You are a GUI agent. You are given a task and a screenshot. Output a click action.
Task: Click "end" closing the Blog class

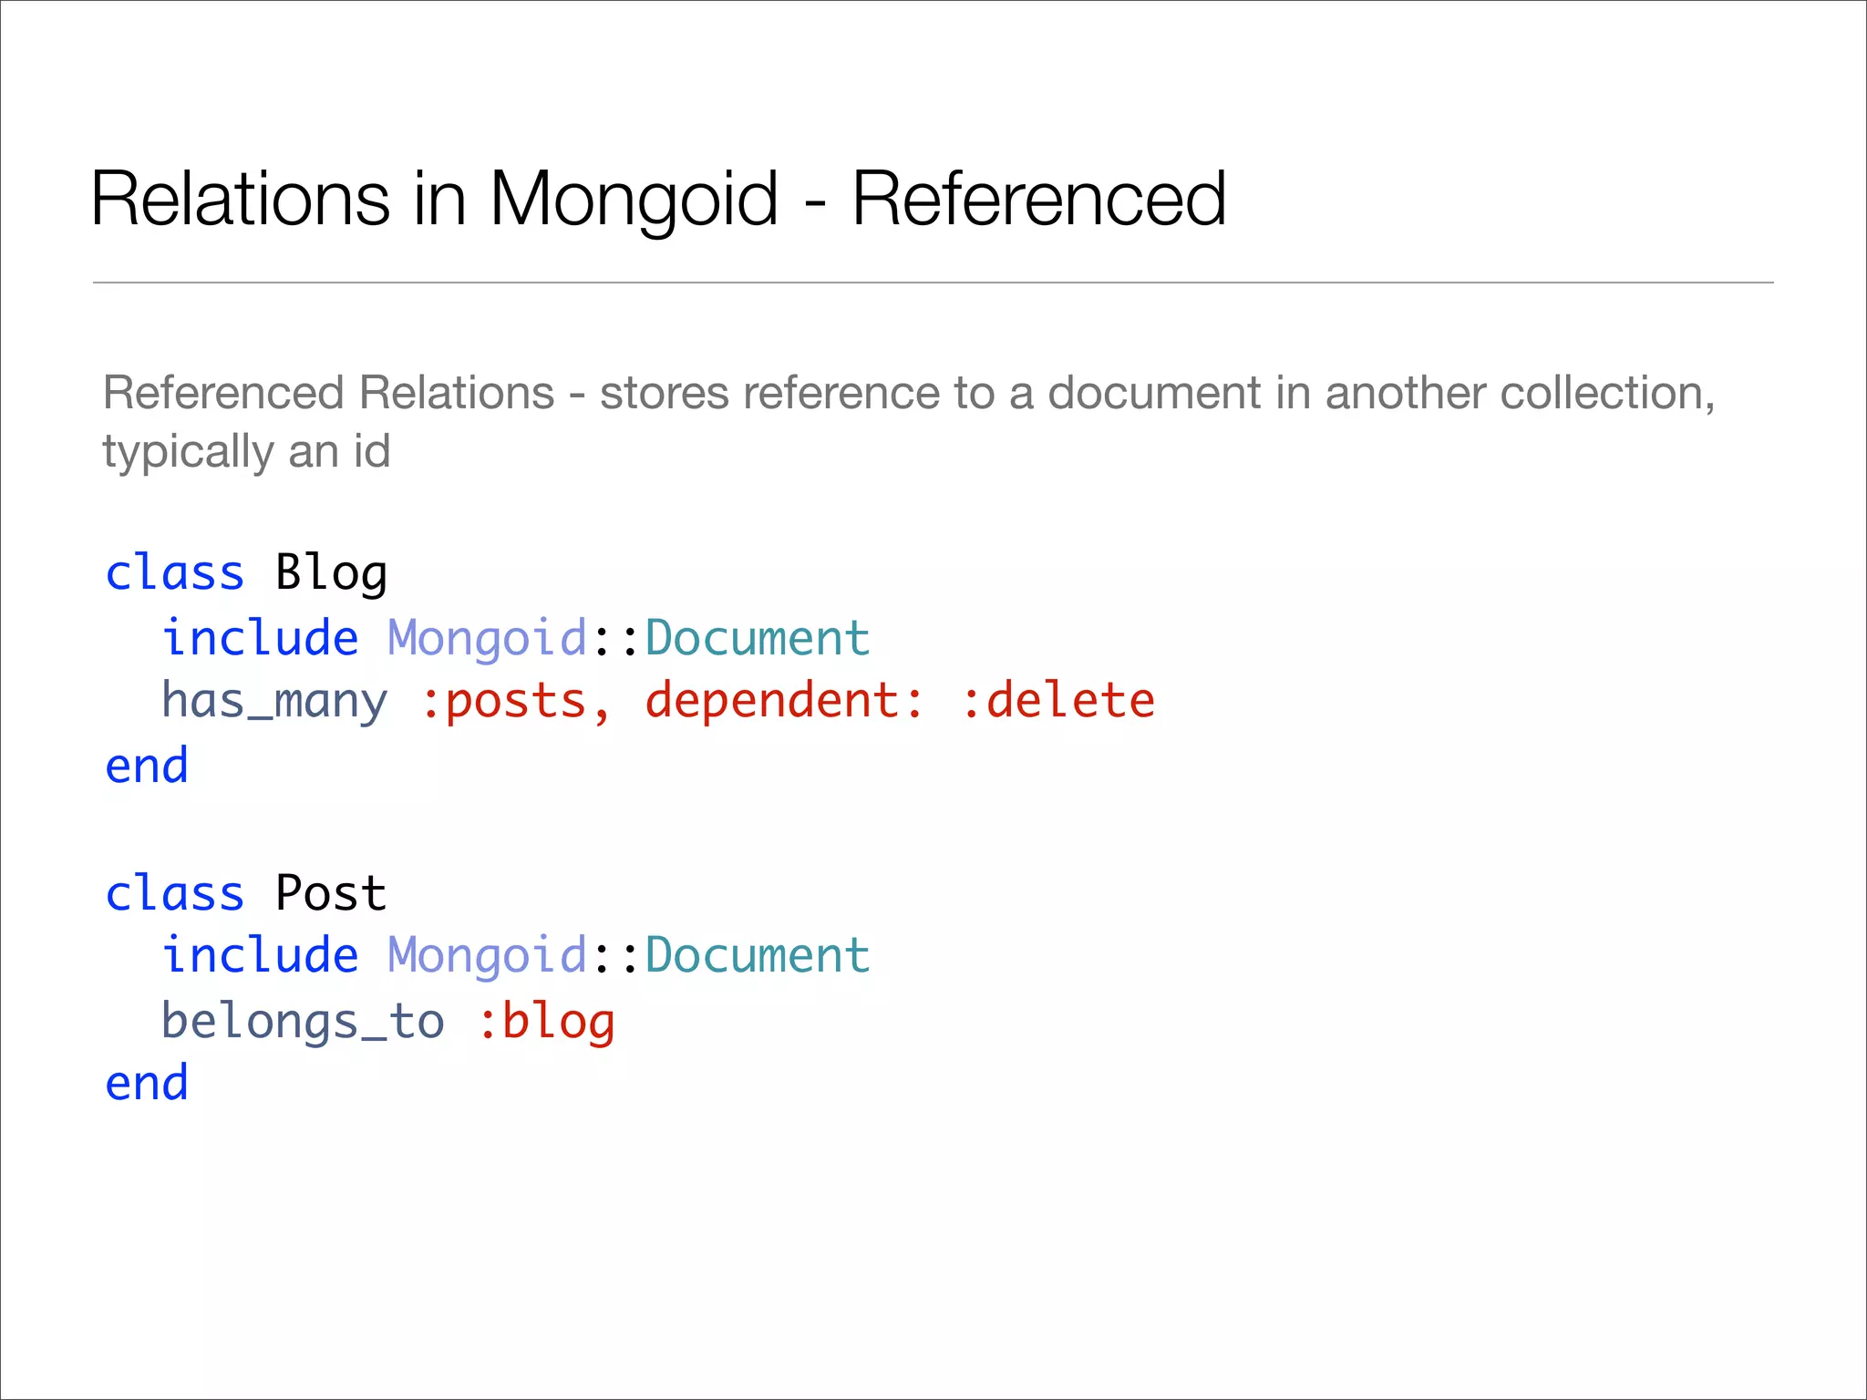coord(147,765)
